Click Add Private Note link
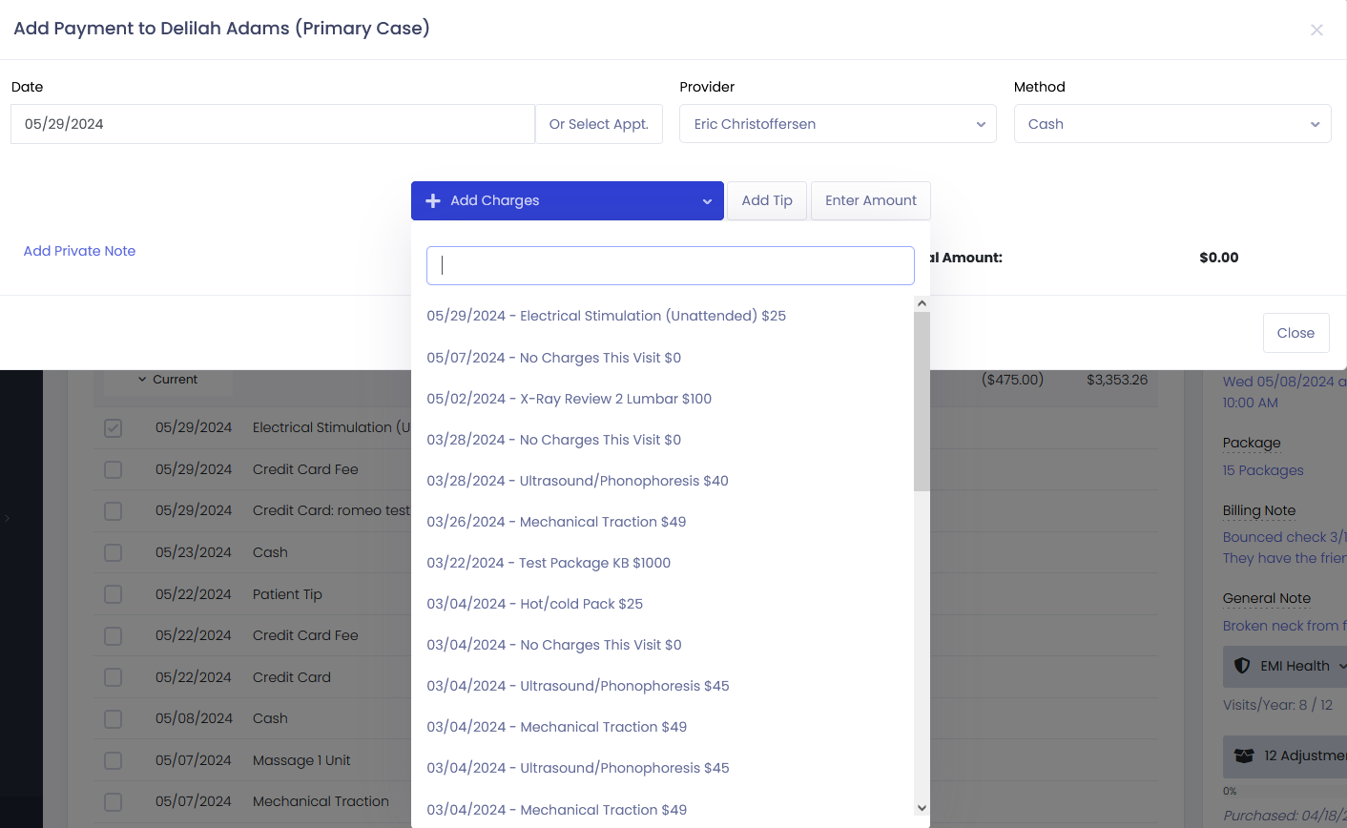Viewport: 1347px width, 828px height. click(x=79, y=251)
